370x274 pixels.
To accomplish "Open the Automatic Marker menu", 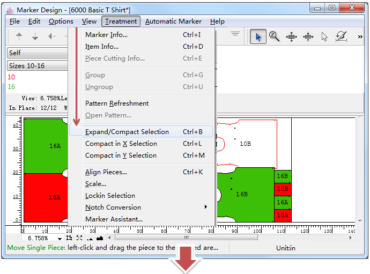I will (173, 21).
